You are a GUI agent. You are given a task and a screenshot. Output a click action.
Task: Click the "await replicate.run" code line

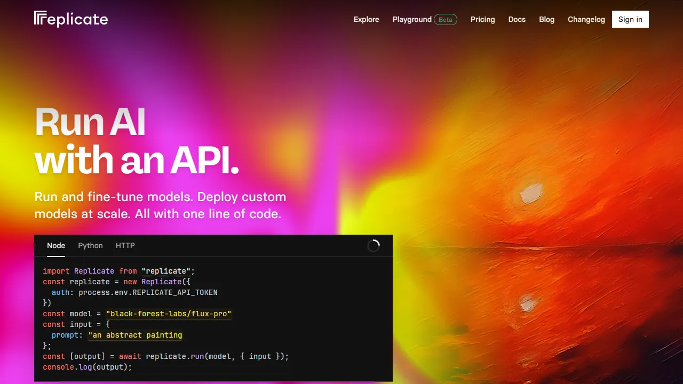166,356
